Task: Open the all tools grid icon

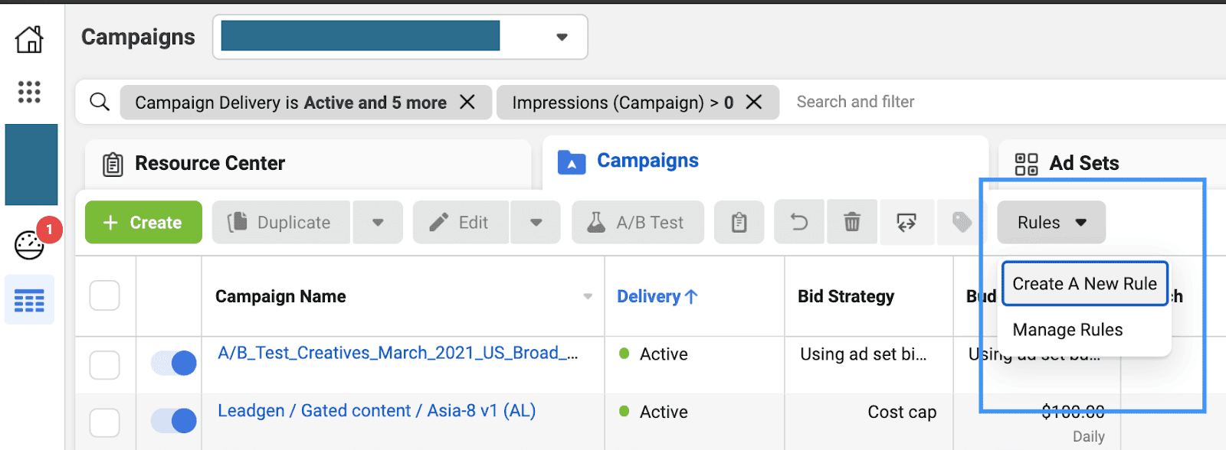Action: click(x=29, y=92)
